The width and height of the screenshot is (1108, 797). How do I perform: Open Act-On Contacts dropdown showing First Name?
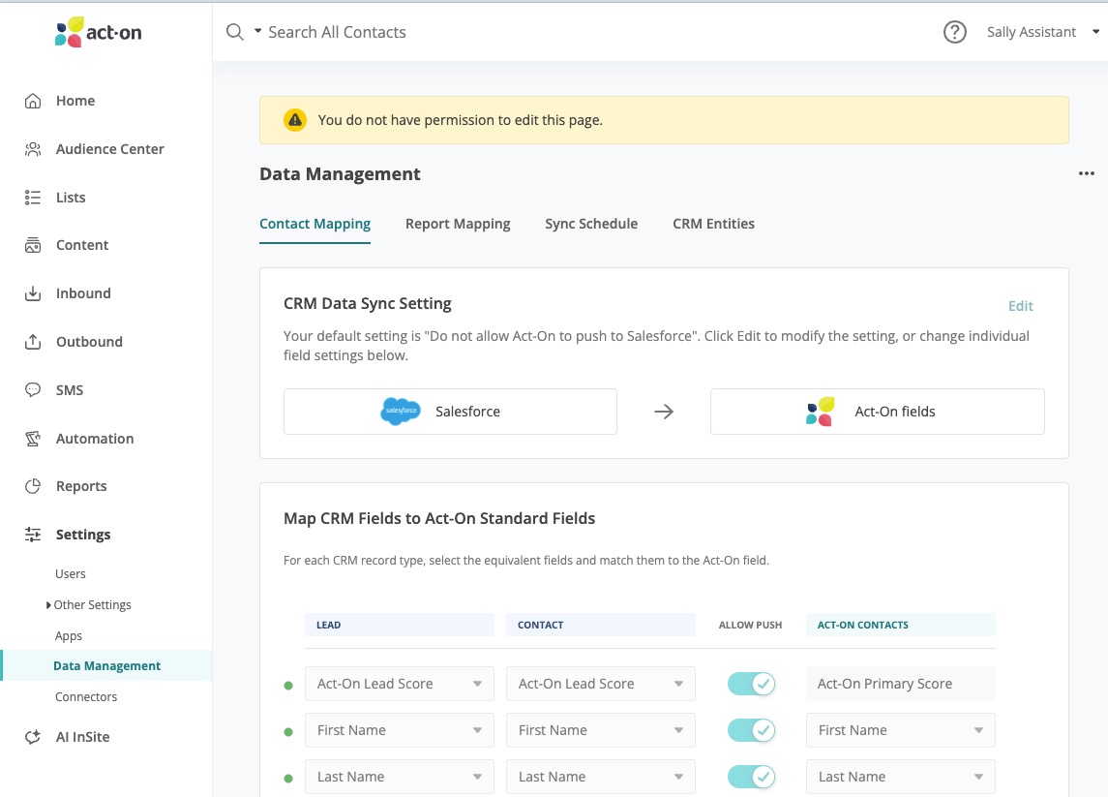(900, 730)
